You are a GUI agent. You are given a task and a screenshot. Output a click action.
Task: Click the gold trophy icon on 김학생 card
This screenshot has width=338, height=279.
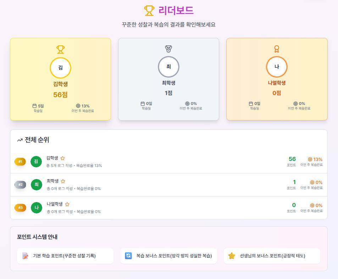[60, 49]
